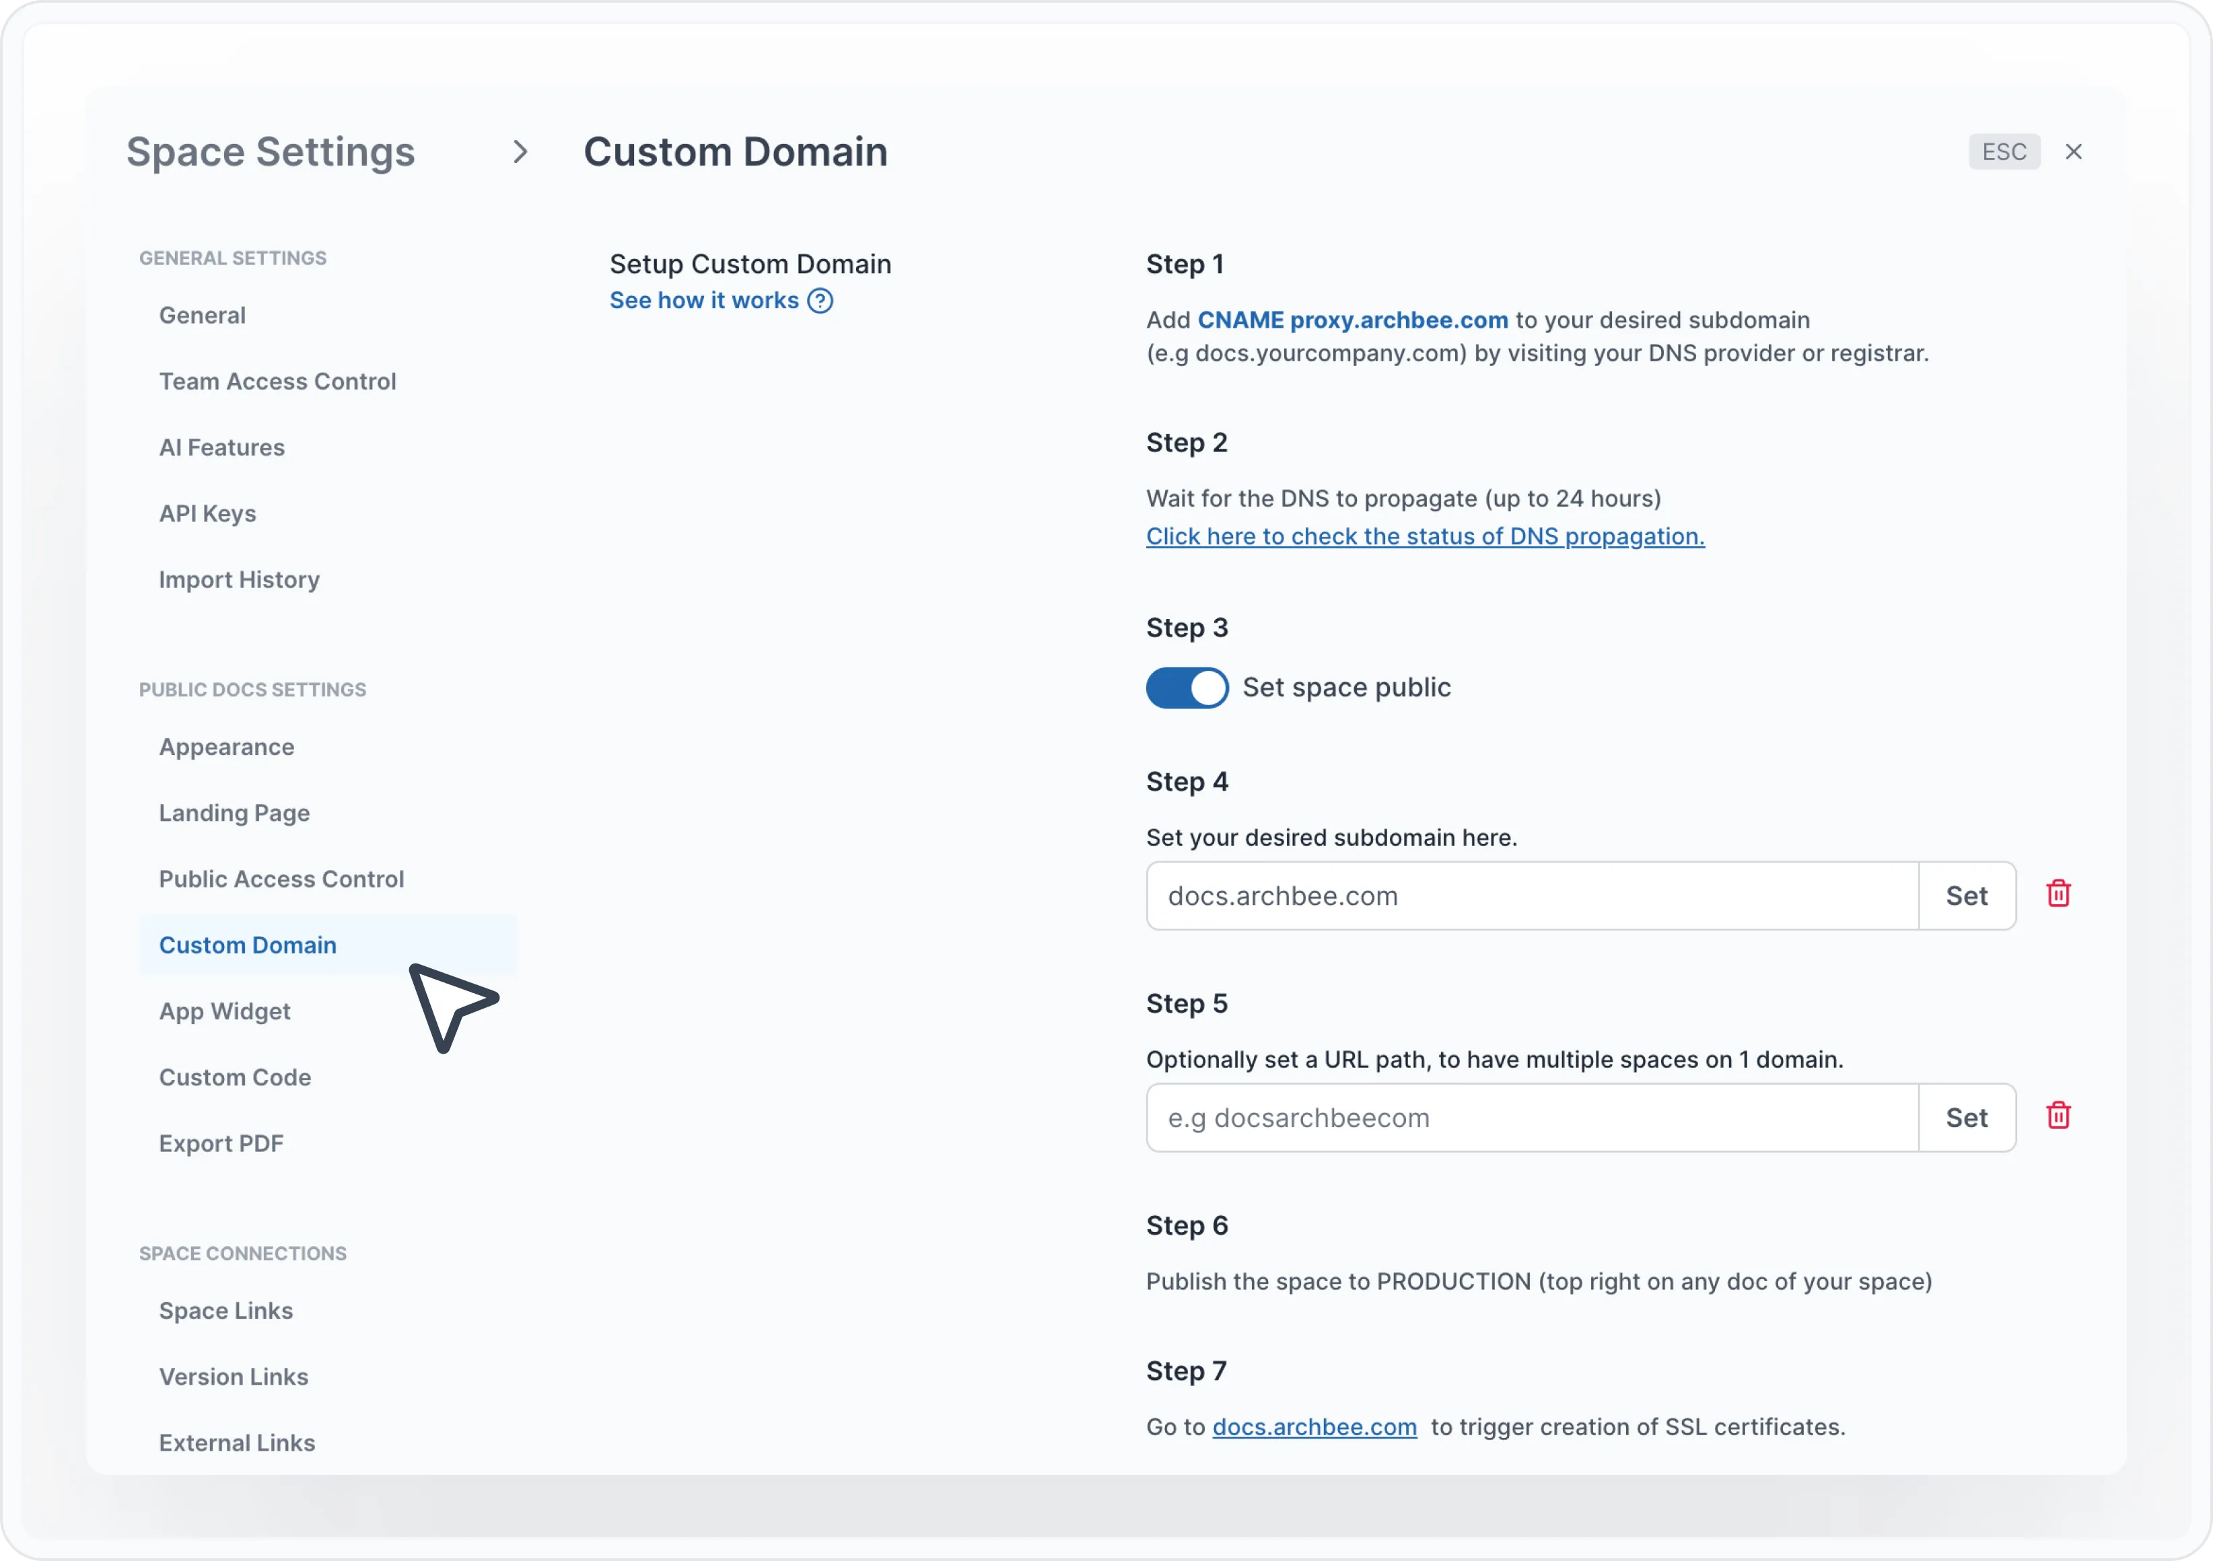
Task: Click the subdomain field containing docs.archbee.com
Action: click(x=1533, y=896)
